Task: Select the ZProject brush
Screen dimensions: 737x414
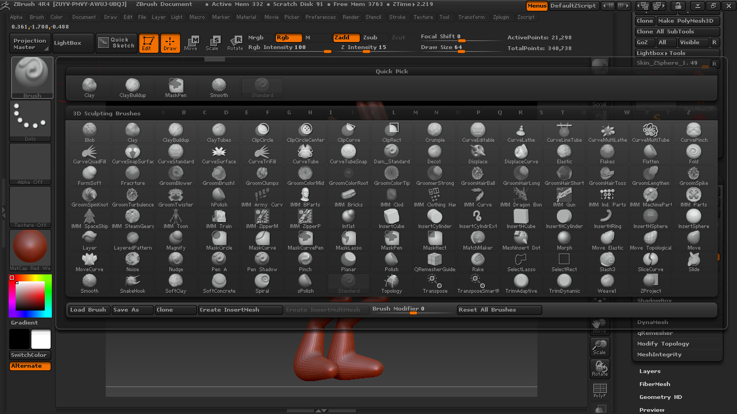Action: point(651,284)
